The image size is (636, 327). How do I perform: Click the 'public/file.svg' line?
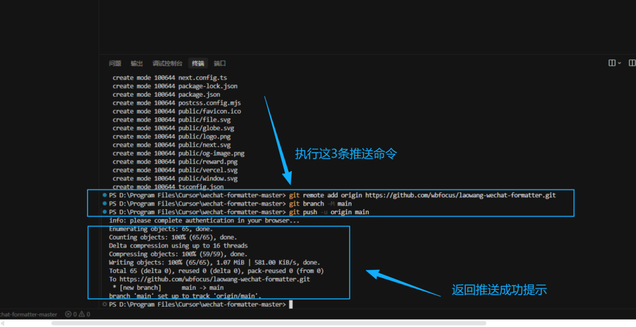pyautogui.click(x=171, y=120)
